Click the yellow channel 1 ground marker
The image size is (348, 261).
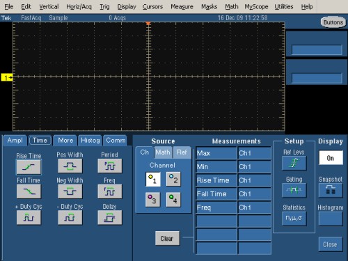[x=7, y=77]
